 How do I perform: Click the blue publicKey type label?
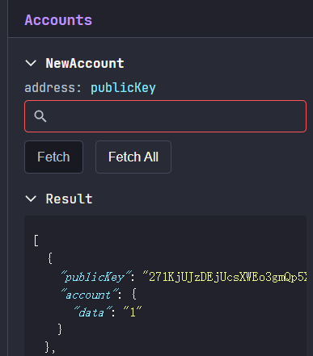point(123,88)
